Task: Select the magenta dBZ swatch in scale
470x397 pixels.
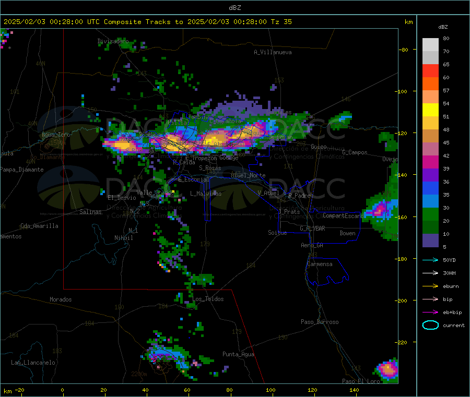Action: (430, 162)
